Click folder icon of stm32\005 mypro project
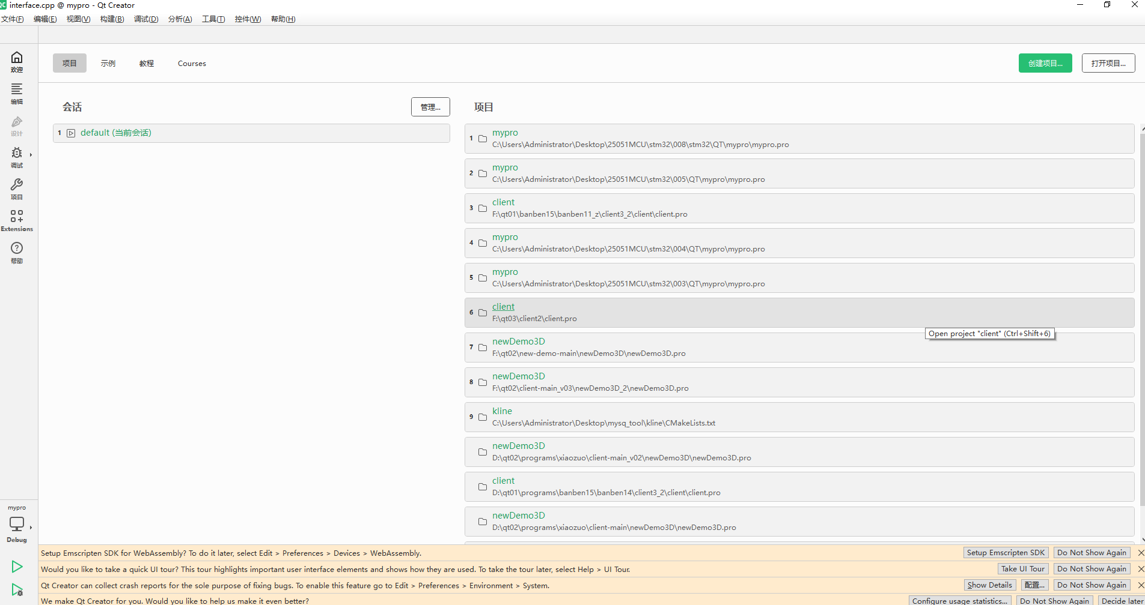Image resolution: width=1145 pixels, height=605 pixels. [x=483, y=173]
